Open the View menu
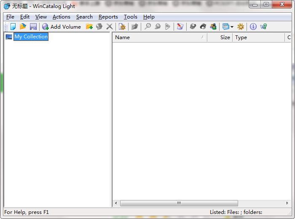 click(41, 17)
